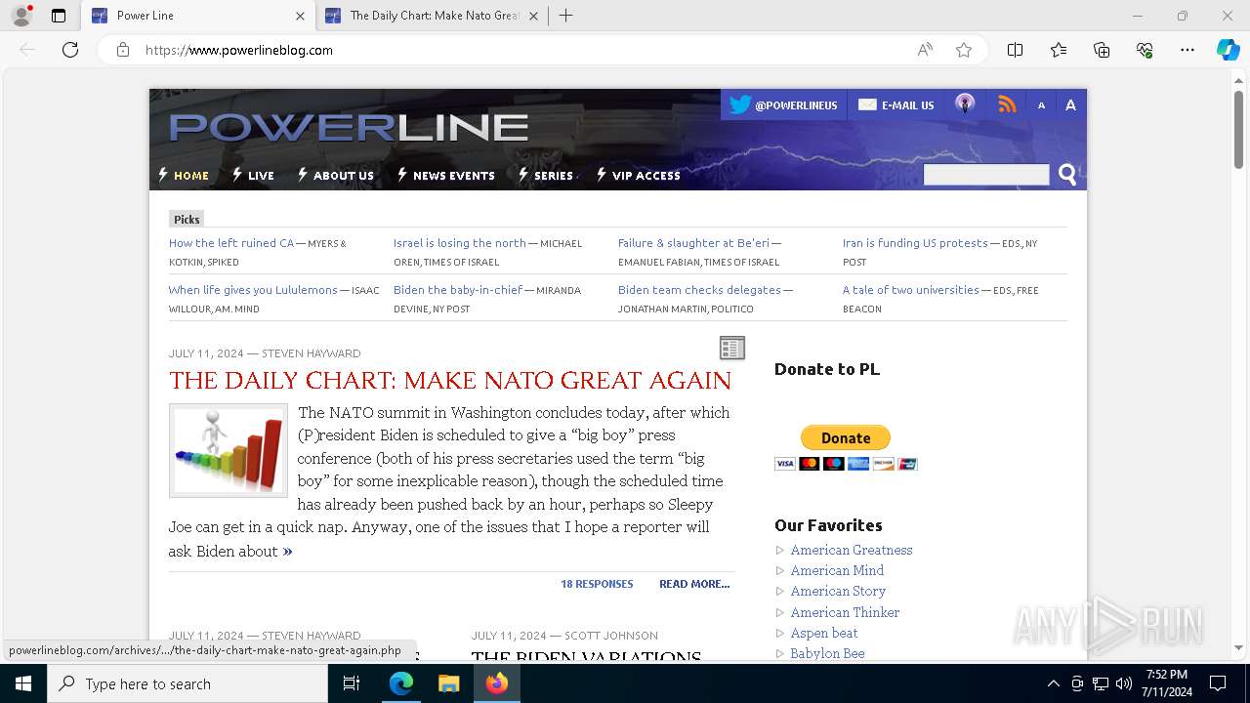Image resolution: width=1250 pixels, height=703 pixels.
Task: Open American Mind favorite link
Action: [x=837, y=570]
